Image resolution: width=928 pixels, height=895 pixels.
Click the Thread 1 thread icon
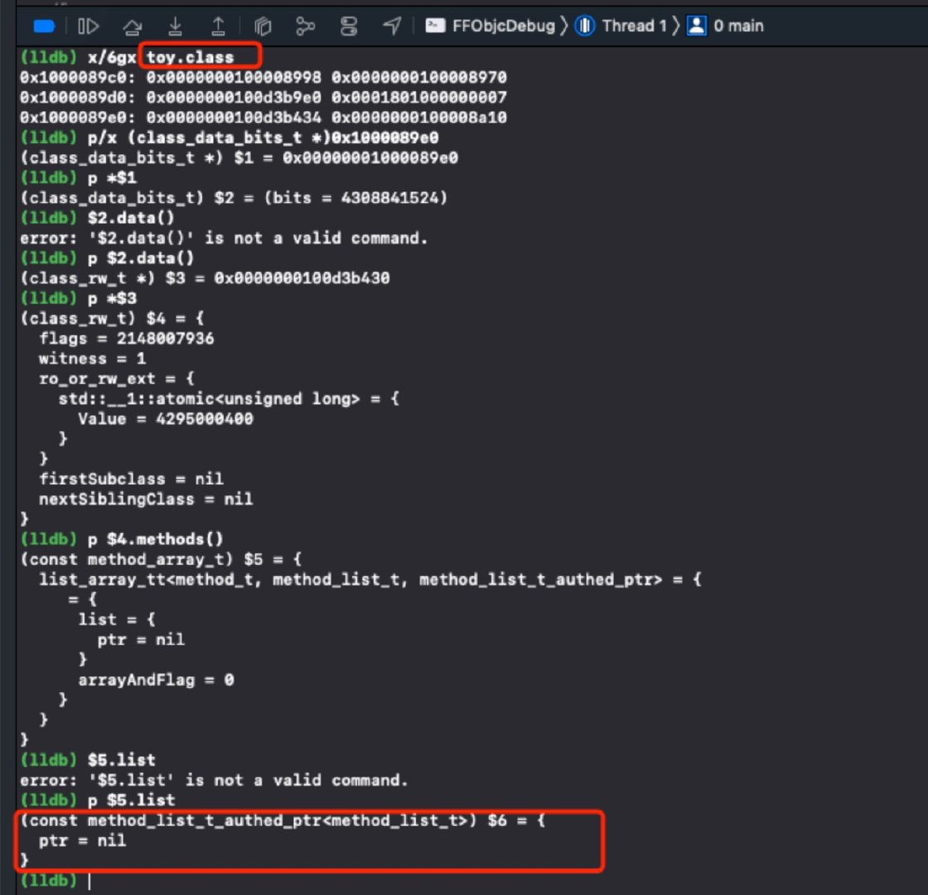pyautogui.click(x=585, y=26)
